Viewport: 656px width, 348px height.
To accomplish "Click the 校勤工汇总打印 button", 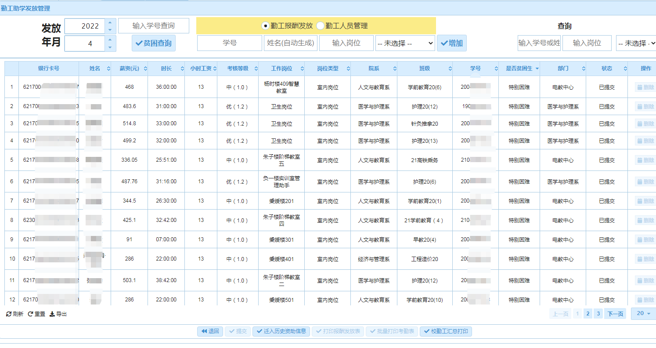I will coord(446,331).
